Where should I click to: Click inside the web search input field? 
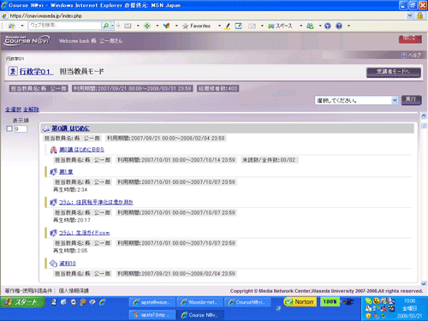pyautogui.click(x=64, y=26)
